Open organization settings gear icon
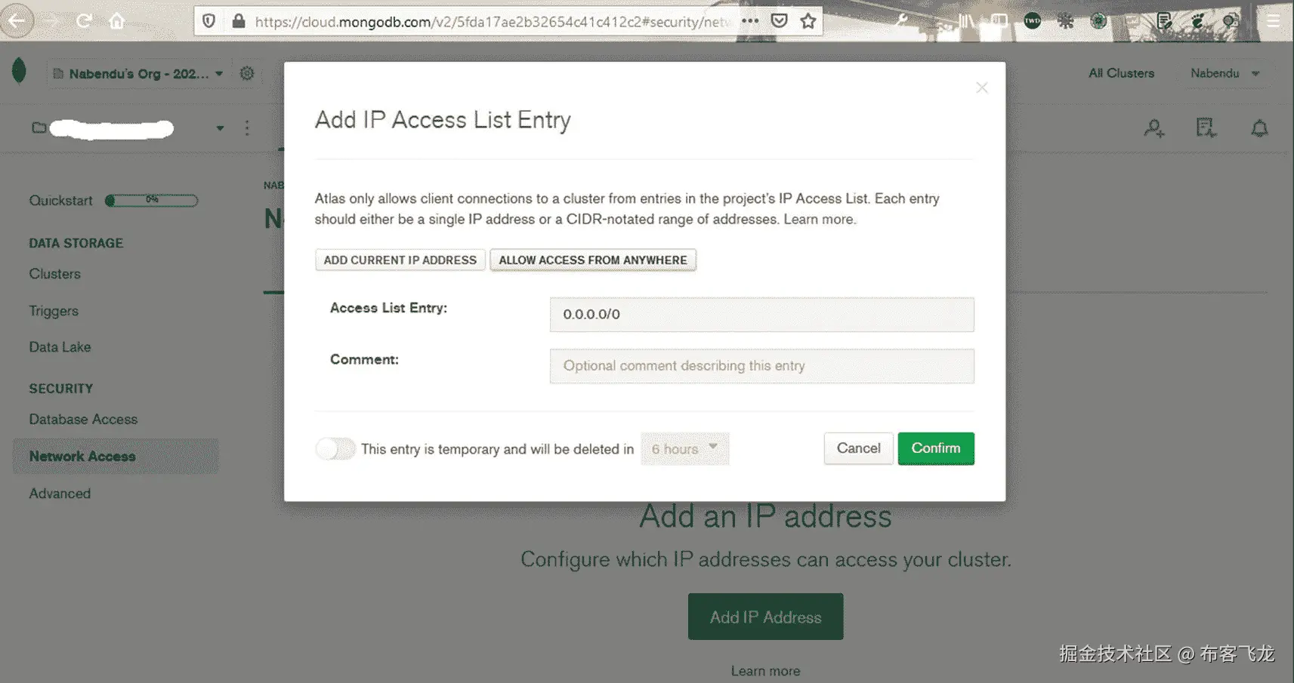Screen dimensions: 1294x683 point(247,73)
